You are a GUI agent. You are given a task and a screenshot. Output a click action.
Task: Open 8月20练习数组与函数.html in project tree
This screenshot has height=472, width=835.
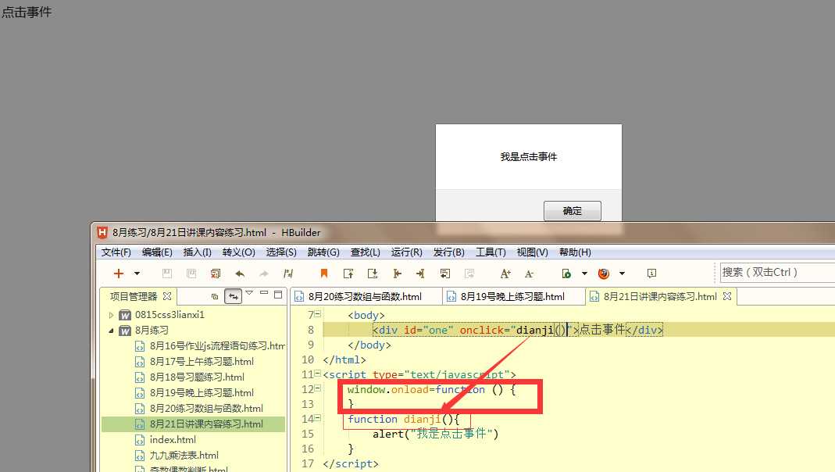206,408
